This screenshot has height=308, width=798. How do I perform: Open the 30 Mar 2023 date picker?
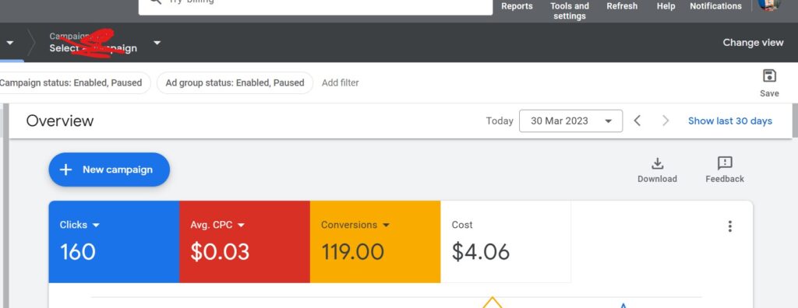point(570,121)
